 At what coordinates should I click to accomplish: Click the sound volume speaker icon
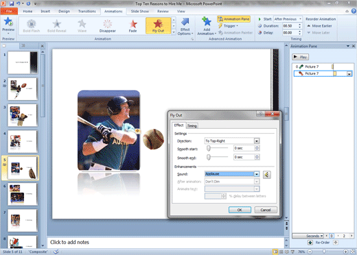point(267,175)
